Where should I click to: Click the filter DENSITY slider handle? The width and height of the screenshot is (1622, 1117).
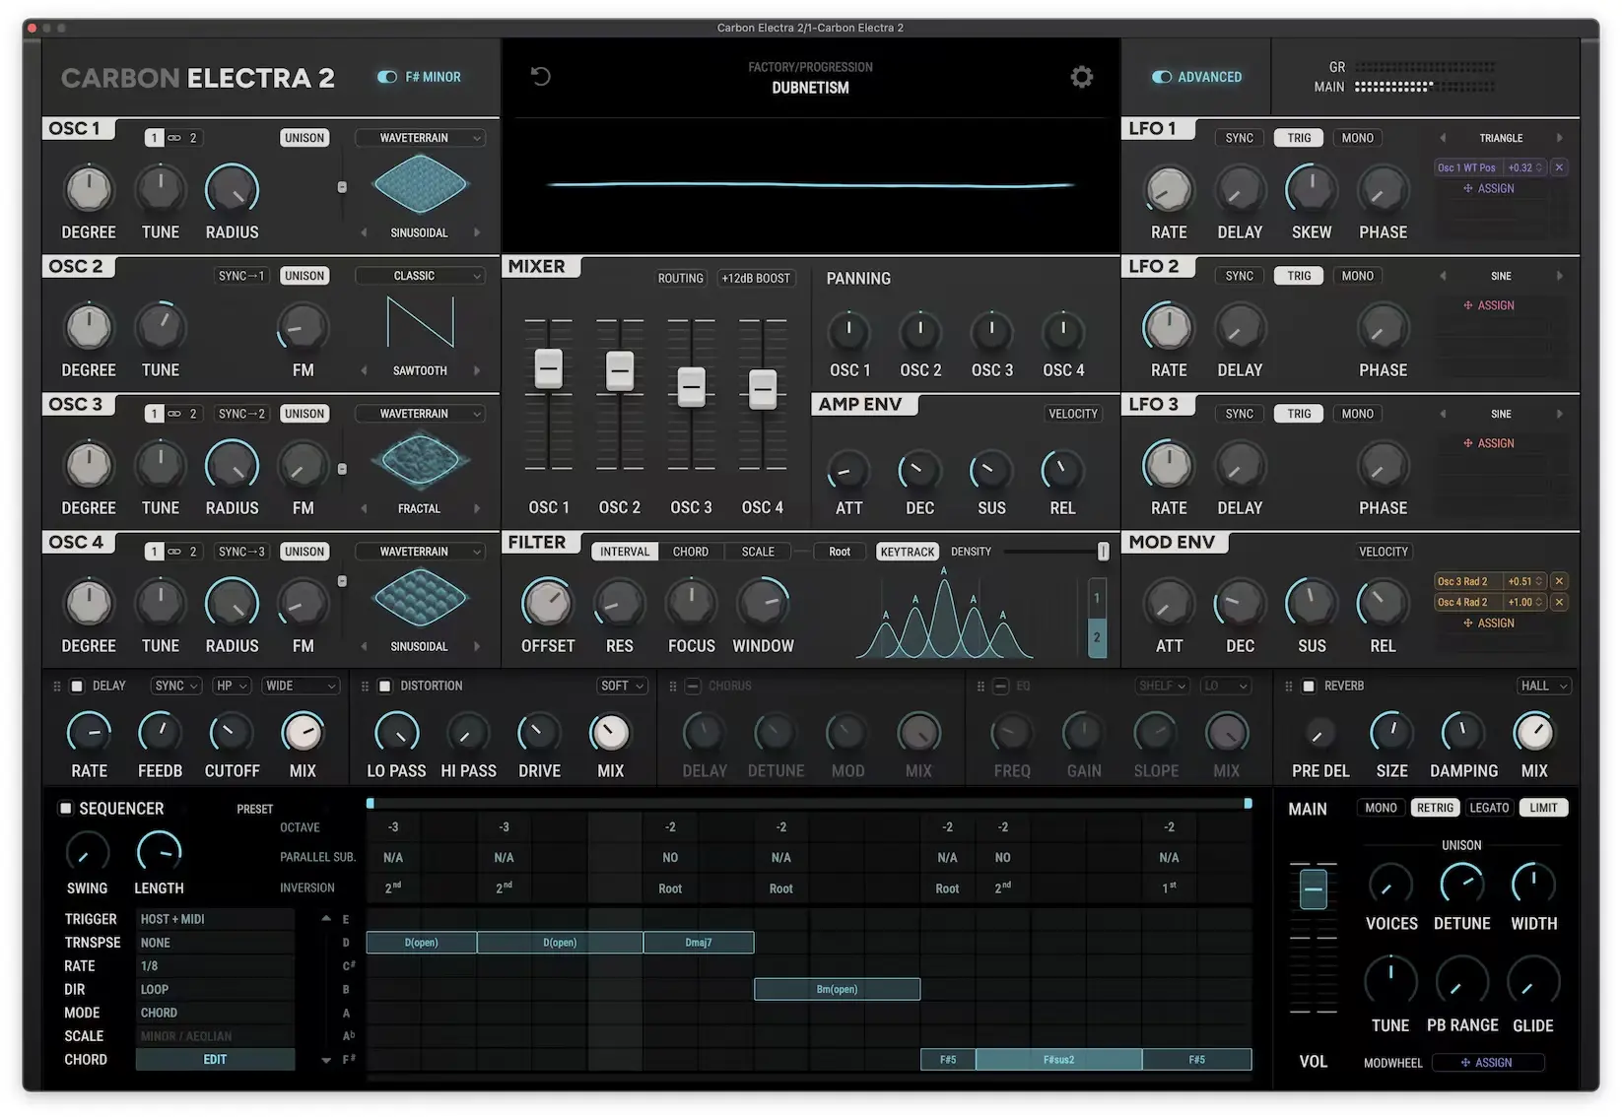(1103, 552)
